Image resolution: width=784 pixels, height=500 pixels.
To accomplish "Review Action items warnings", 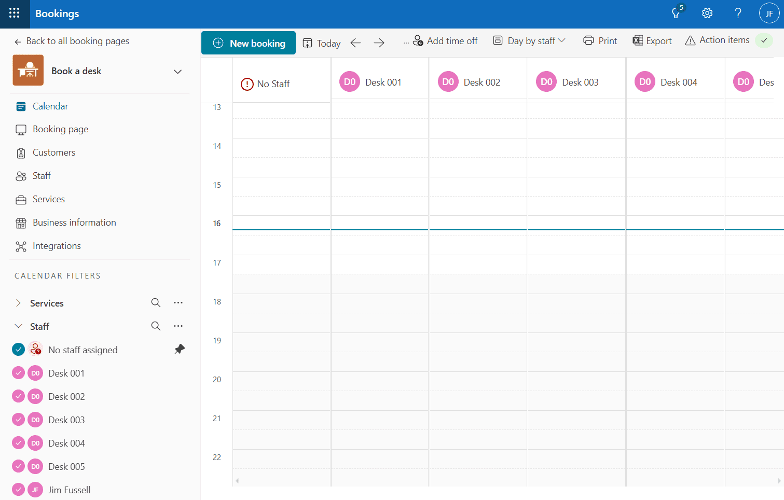I will pos(718,40).
